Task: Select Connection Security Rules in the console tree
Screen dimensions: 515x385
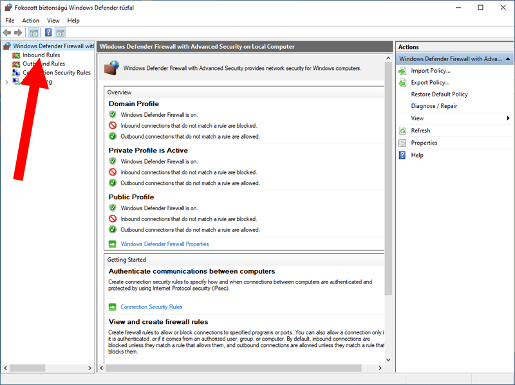Action: tap(57, 73)
